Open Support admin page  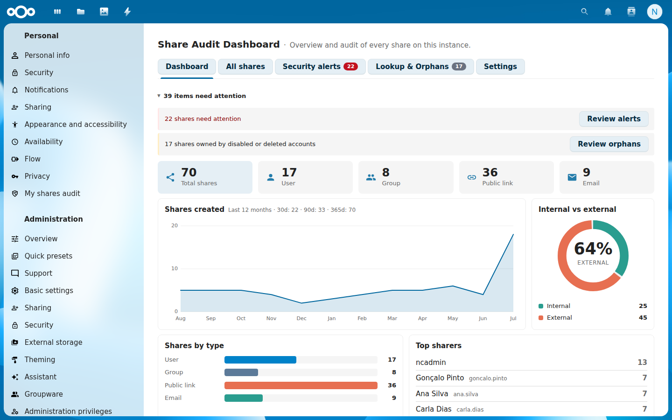(74, 273)
